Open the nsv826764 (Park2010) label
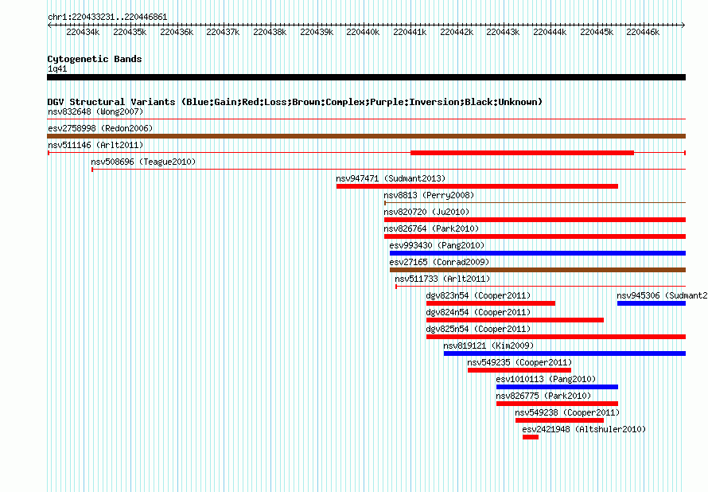708x492 pixels. pos(431,228)
